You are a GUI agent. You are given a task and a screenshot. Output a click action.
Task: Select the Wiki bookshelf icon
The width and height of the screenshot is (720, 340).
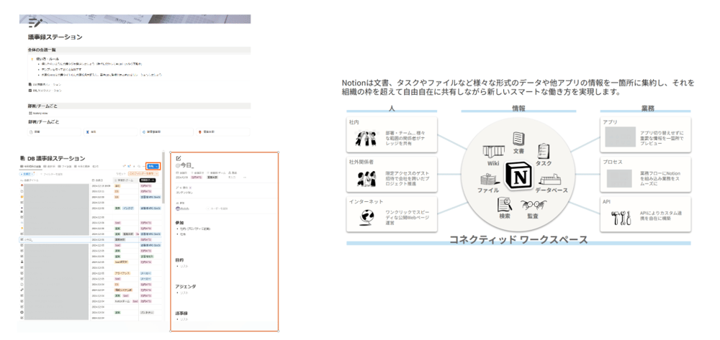click(x=494, y=152)
